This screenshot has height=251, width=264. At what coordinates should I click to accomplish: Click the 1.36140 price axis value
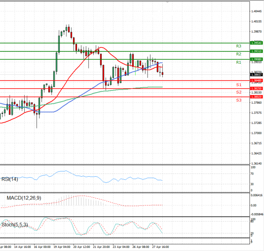tap(257, 164)
